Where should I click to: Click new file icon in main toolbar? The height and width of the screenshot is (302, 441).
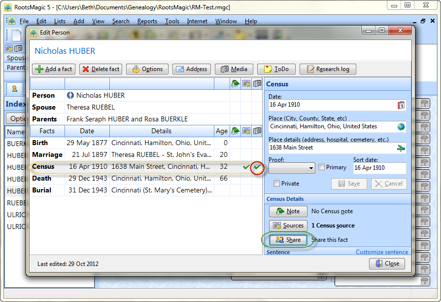pos(16,35)
